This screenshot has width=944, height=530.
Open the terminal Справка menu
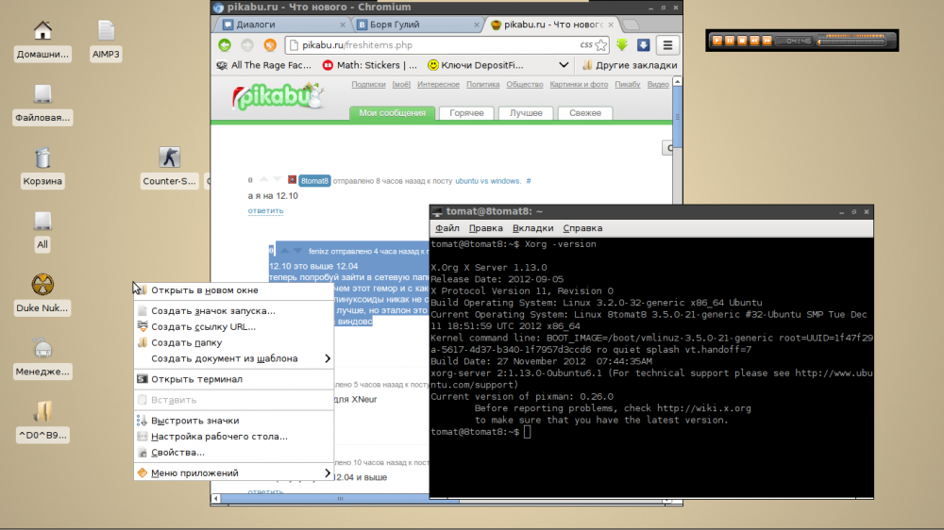point(582,228)
